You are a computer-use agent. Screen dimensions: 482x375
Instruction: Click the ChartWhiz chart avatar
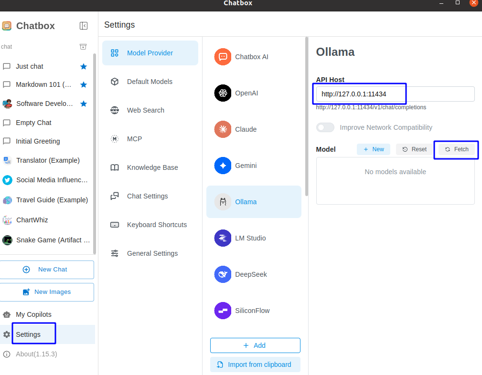[7, 220]
